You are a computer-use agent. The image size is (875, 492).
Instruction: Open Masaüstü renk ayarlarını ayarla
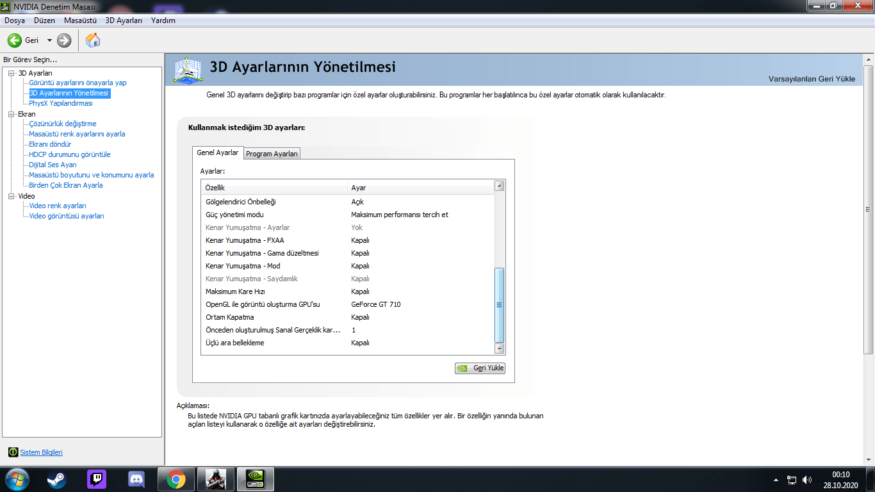coord(77,134)
